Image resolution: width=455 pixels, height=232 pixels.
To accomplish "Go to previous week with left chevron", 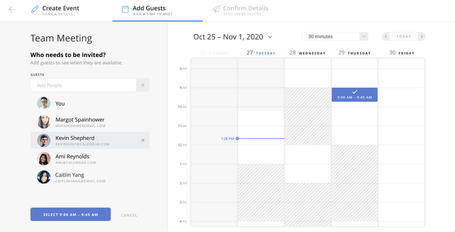I will [x=386, y=36].
